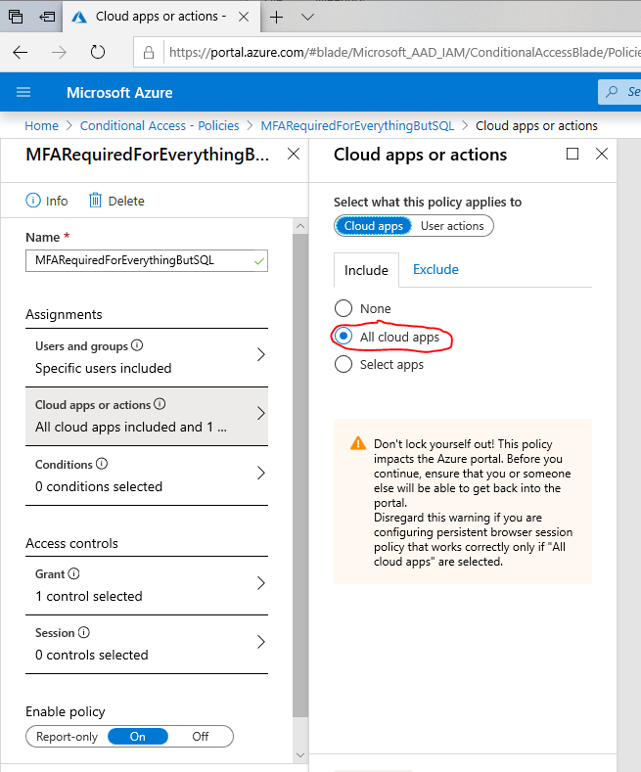The width and height of the screenshot is (641, 772).
Task: Click info icon next to Grant
Action: pyautogui.click(x=73, y=573)
